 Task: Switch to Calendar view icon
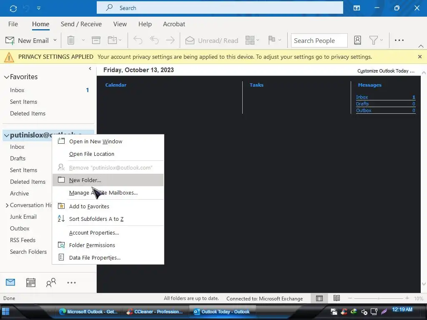[30, 282]
